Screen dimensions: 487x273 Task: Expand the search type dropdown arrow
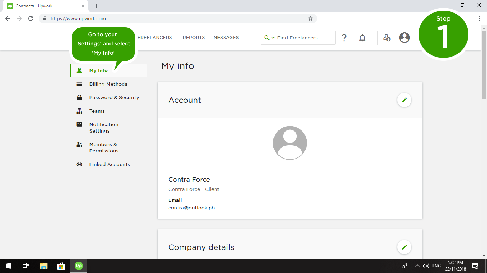pyautogui.click(x=273, y=38)
